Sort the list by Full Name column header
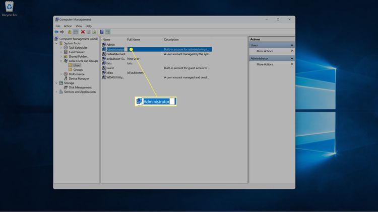 (x=134, y=39)
